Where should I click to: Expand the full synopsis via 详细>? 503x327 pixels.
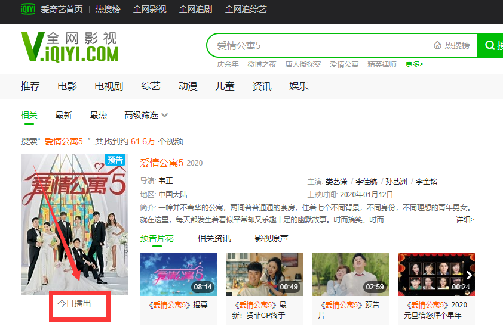[x=465, y=220]
